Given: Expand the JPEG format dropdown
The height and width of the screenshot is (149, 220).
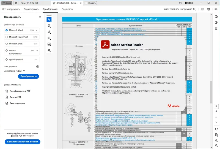Looking at the screenshot, I should tap(37, 50).
